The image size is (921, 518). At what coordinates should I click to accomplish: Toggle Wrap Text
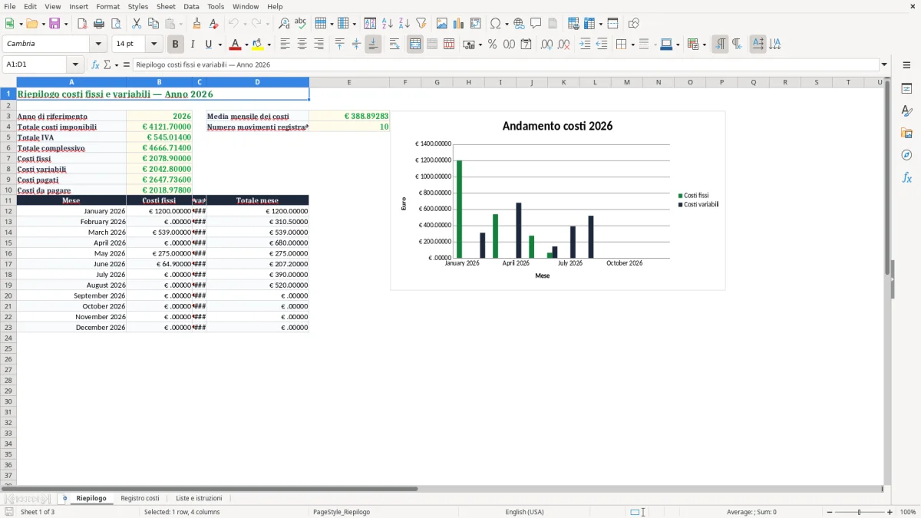(394, 45)
